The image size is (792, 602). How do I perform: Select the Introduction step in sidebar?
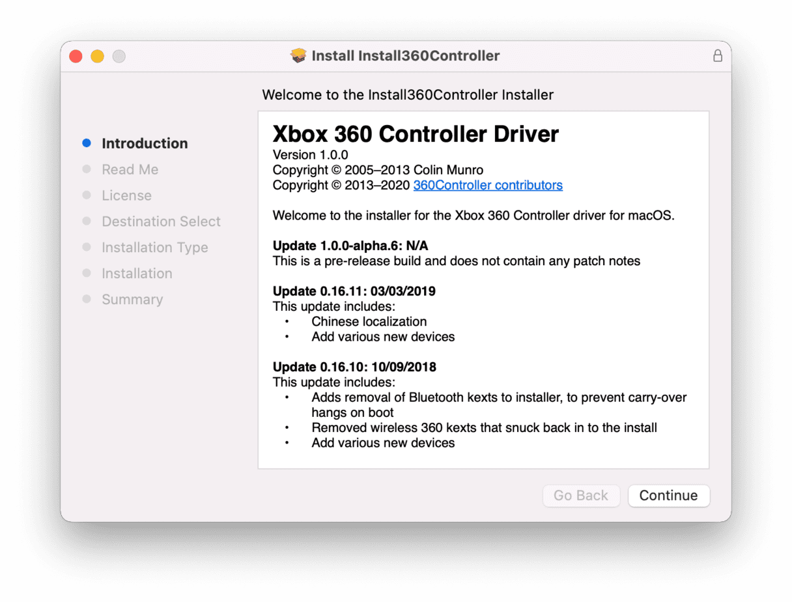[145, 143]
